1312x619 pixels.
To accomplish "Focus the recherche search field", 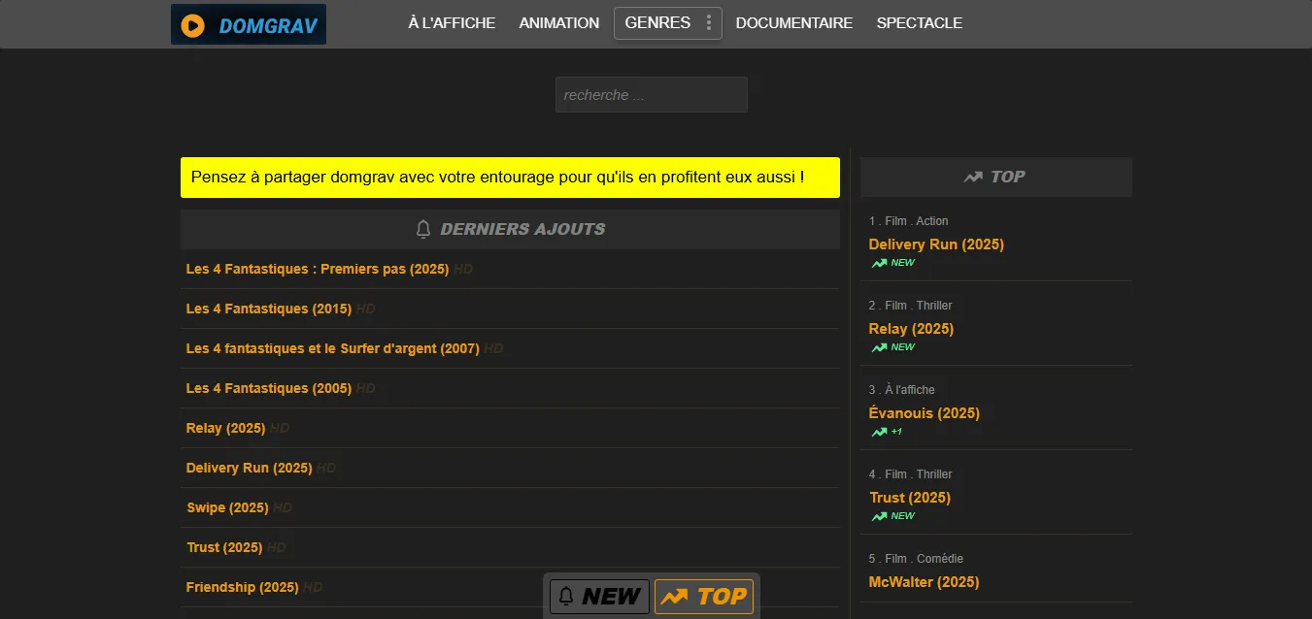I will [x=651, y=95].
